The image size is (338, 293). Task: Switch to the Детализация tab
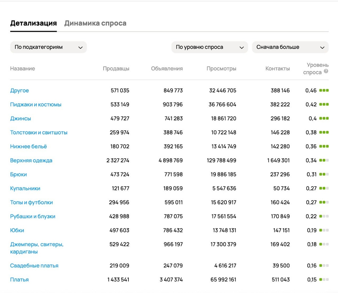click(34, 23)
